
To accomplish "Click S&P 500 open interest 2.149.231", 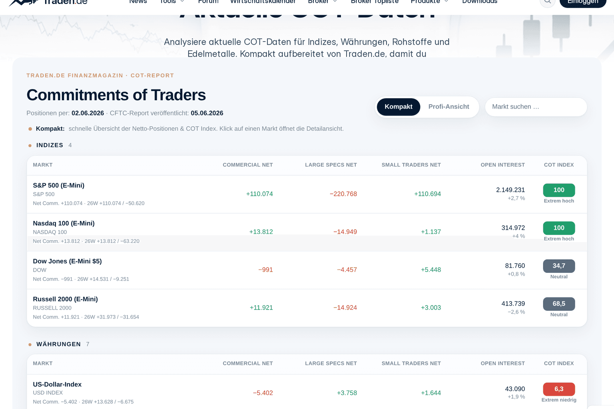I will (x=510, y=190).
